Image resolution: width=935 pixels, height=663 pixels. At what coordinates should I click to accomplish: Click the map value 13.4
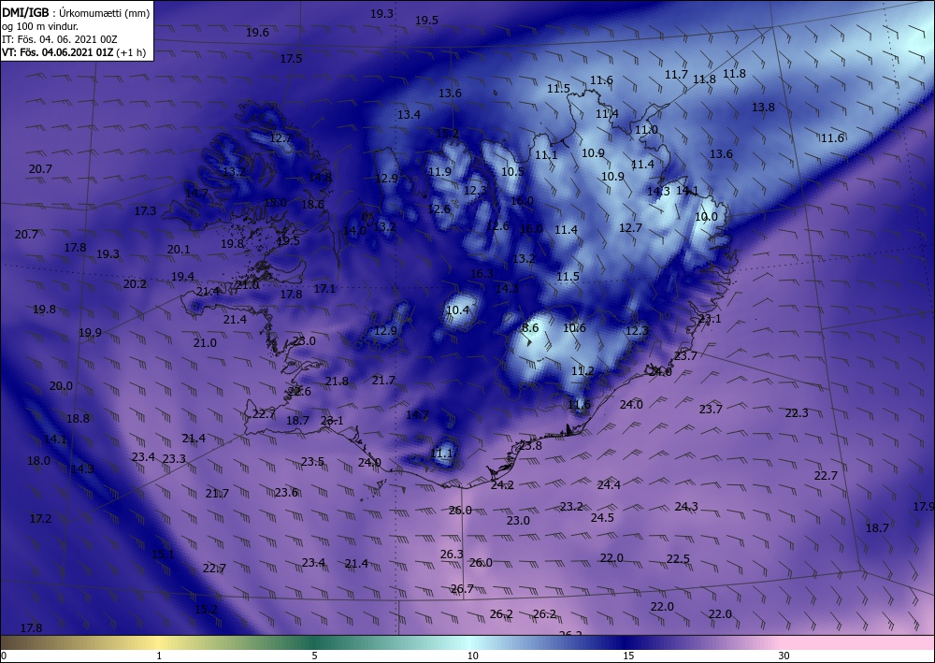[x=410, y=114]
